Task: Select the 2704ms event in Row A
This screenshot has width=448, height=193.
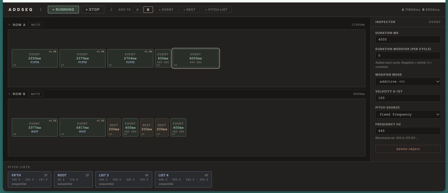Action: point(130,58)
